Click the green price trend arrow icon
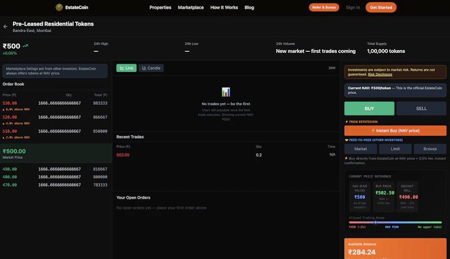The image size is (450, 259). (25, 46)
